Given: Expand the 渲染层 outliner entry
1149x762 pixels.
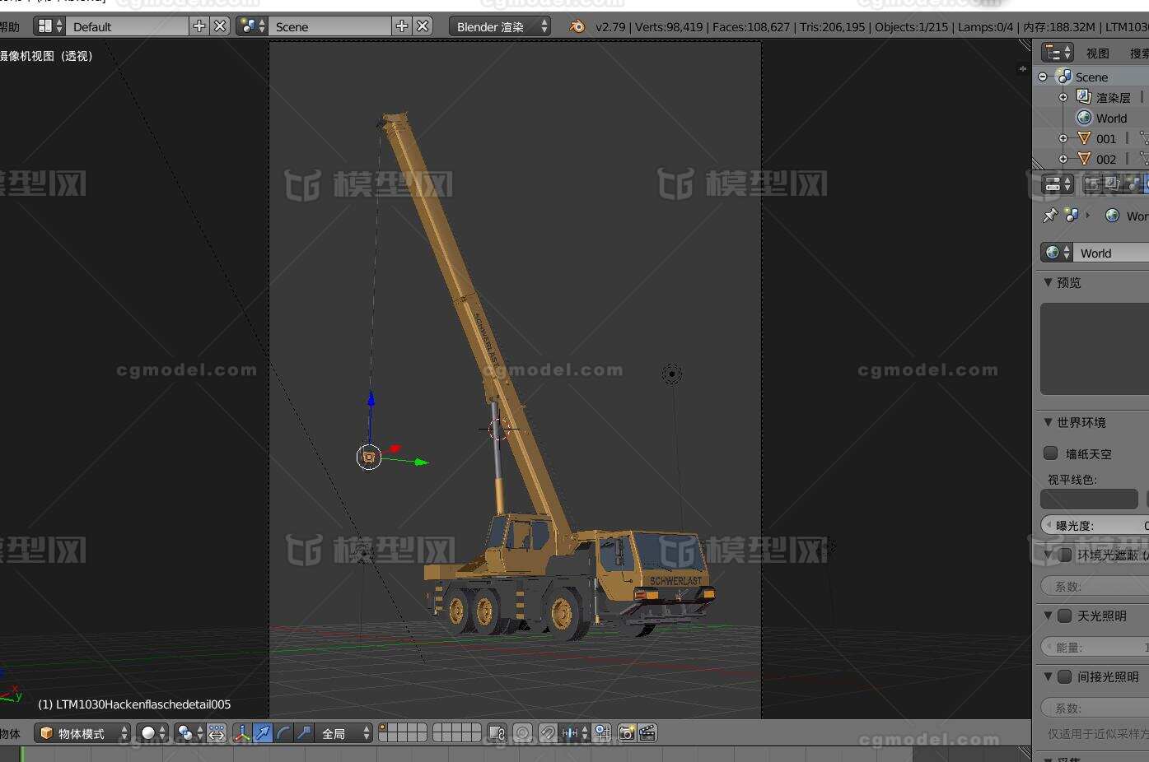Looking at the screenshot, I should pyautogui.click(x=1063, y=97).
